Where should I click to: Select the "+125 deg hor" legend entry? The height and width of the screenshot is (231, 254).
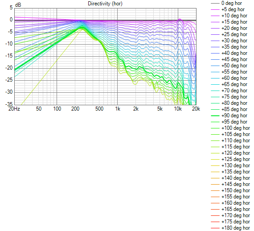point(230,159)
